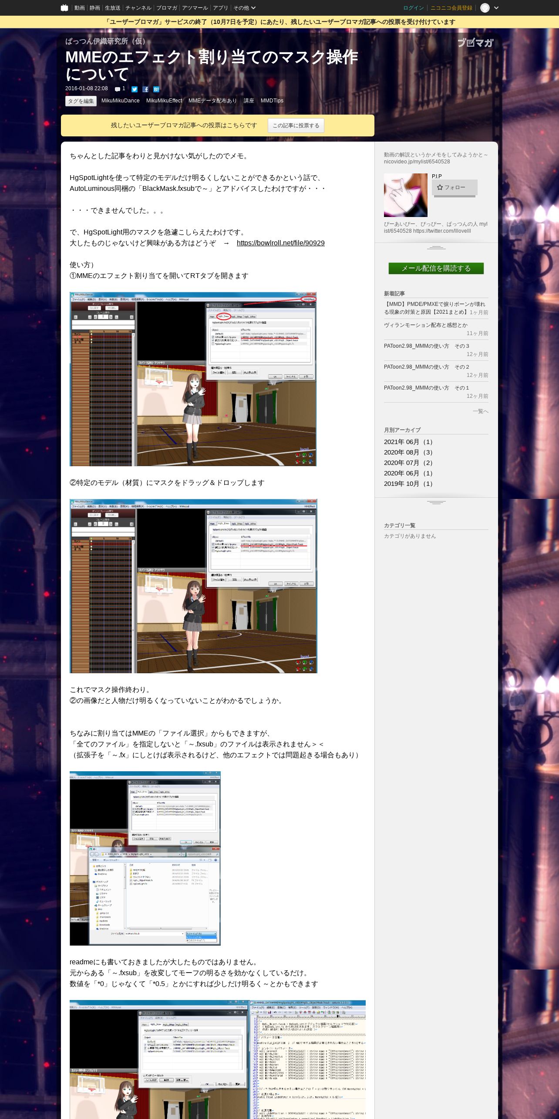Viewport: 559px width, 1119px height.
Task: Open the P.I.P author profile thumbnail
Action: 406,195
